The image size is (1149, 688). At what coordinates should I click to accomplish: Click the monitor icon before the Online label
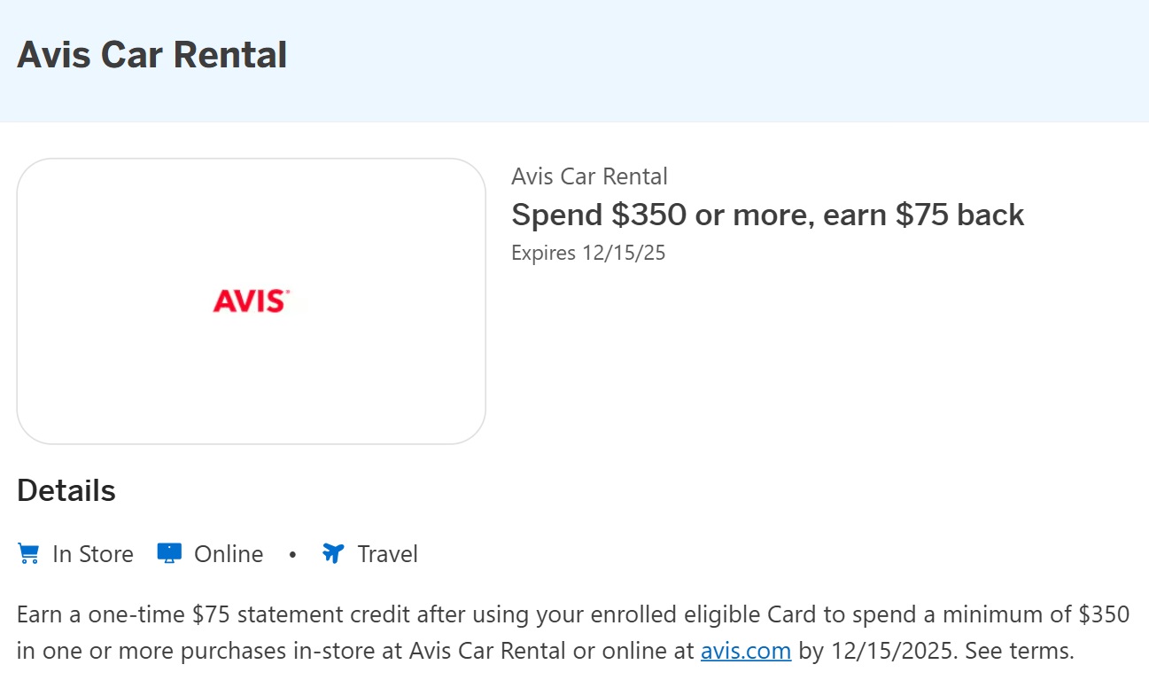tap(168, 551)
